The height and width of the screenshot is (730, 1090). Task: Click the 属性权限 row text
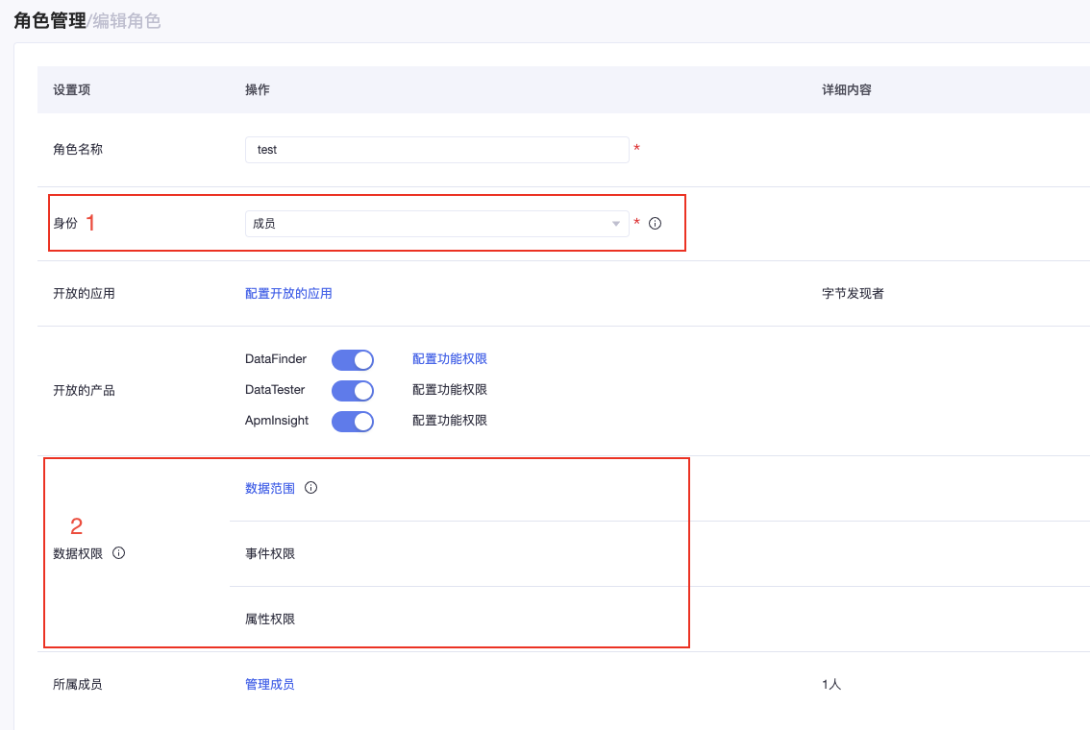[x=270, y=619]
